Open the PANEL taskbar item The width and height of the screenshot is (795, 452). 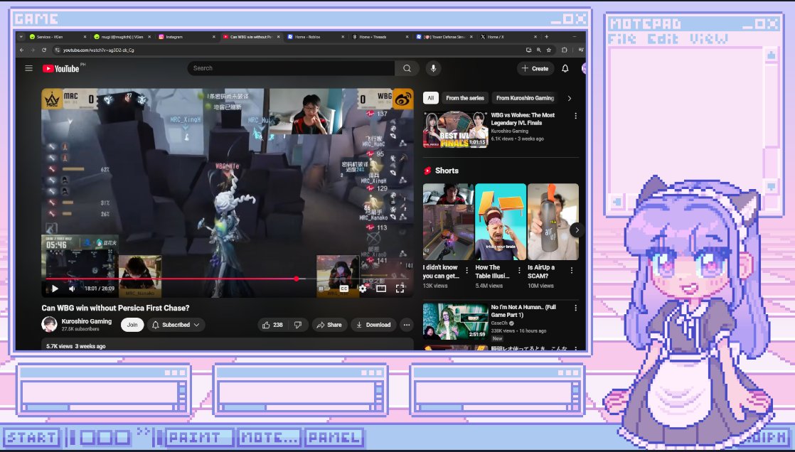point(334,437)
